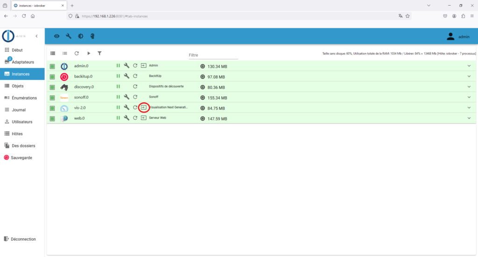Restart the admin.0 instance
478x257 pixels.
(x=135, y=65)
